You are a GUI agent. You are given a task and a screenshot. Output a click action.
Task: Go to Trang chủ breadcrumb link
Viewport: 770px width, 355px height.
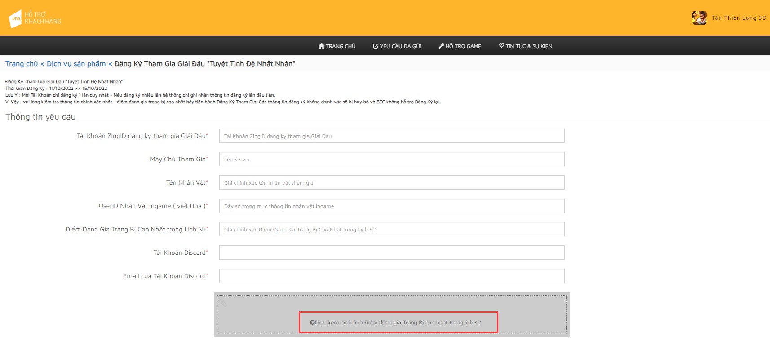coord(22,64)
